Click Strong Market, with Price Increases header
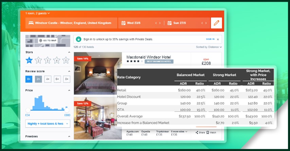The width and height of the screenshot is (290, 151). click(x=258, y=75)
